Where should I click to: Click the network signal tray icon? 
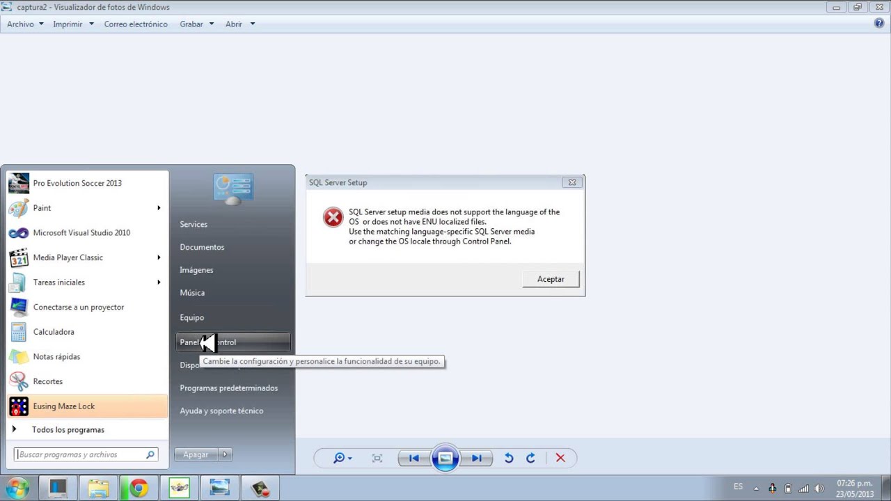tap(803, 488)
